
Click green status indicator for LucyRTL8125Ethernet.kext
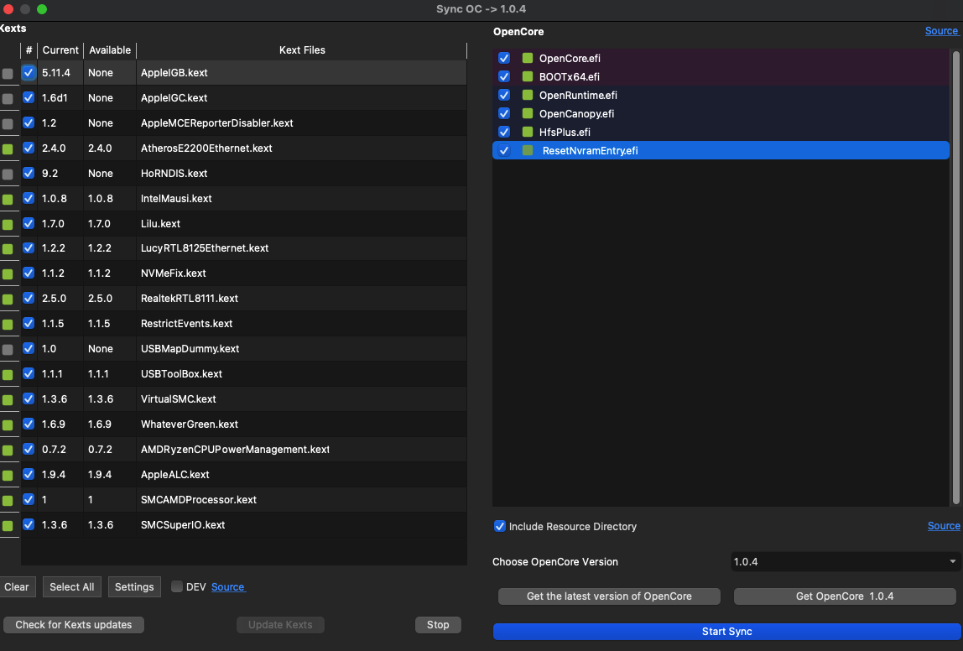tap(8, 249)
